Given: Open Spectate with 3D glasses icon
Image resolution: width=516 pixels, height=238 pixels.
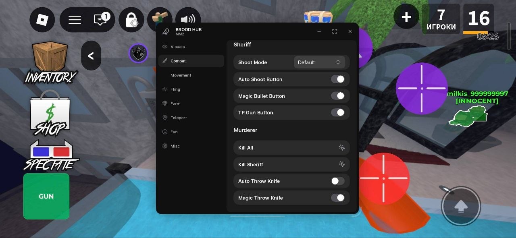Looking at the screenshot, I should [50, 155].
